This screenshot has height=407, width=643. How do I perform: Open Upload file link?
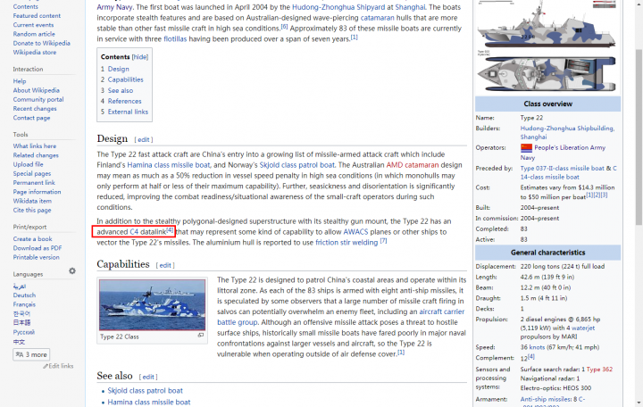pyautogui.click(x=28, y=164)
